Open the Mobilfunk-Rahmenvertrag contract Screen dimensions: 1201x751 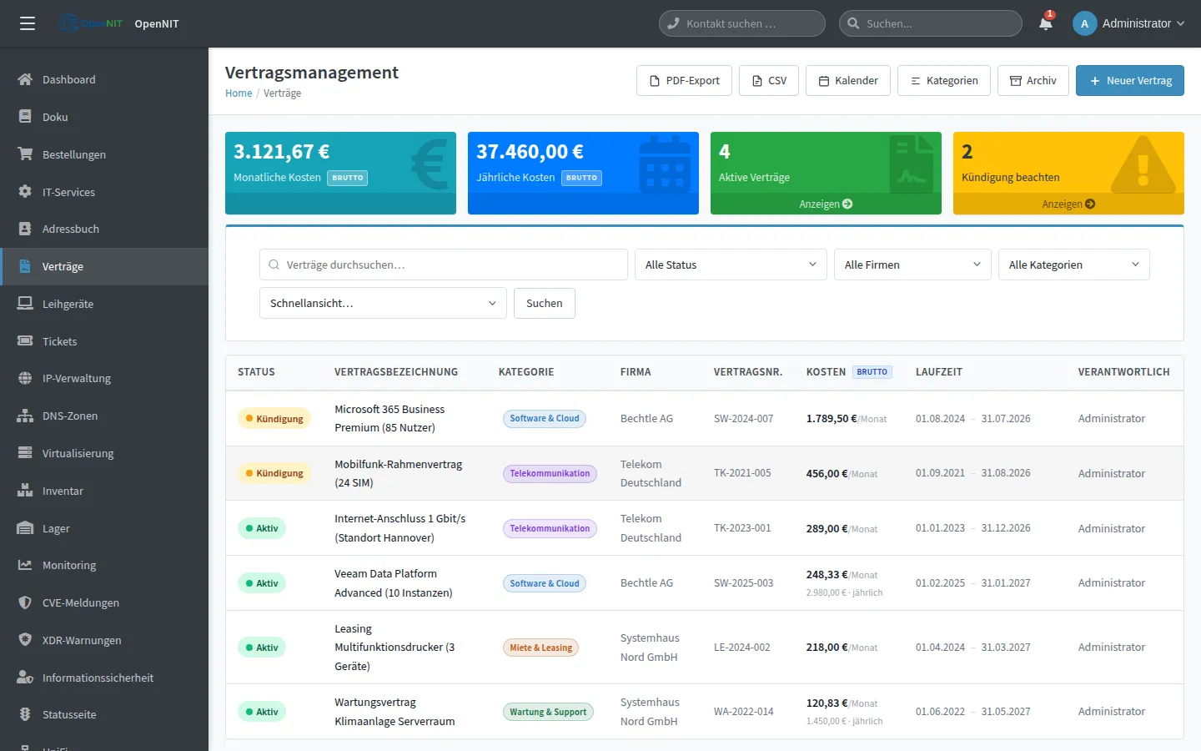pyautogui.click(x=399, y=473)
